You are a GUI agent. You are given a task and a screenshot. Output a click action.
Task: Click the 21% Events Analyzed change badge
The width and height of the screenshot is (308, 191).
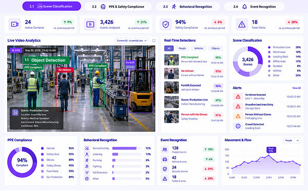(142, 22)
